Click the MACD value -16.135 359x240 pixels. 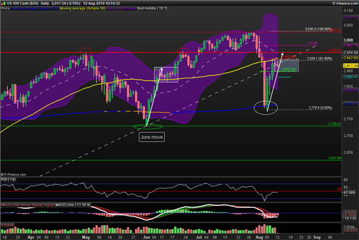[349, 218]
